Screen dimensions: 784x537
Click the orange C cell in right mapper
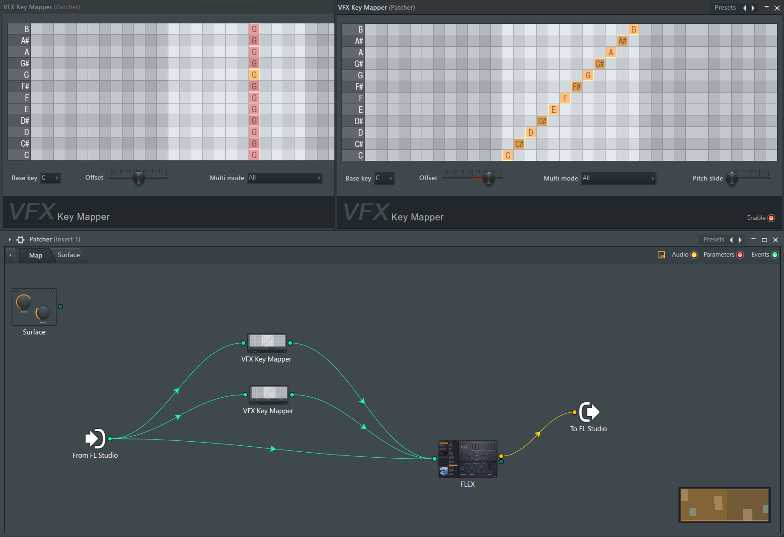tap(508, 155)
